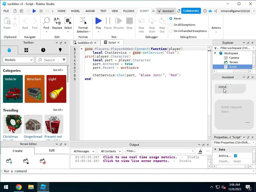Switch to the suckblox v3 document tab
256x192 pixels.
point(85,42)
